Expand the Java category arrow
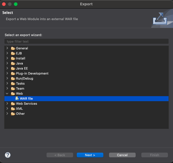Viewport: 173px width, 163px height. point(7,63)
